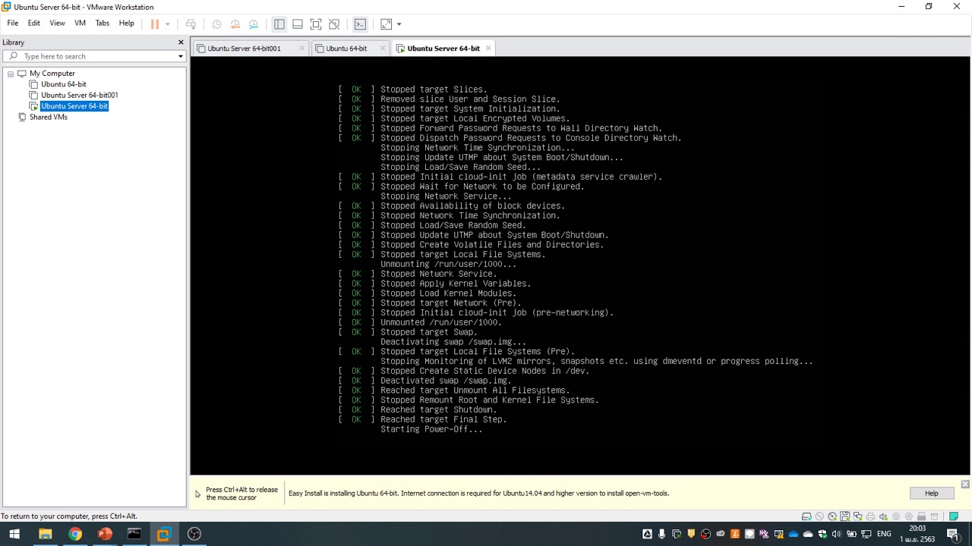Toggle Unity mode
The image size is (972, 546).
coord(334,24)
